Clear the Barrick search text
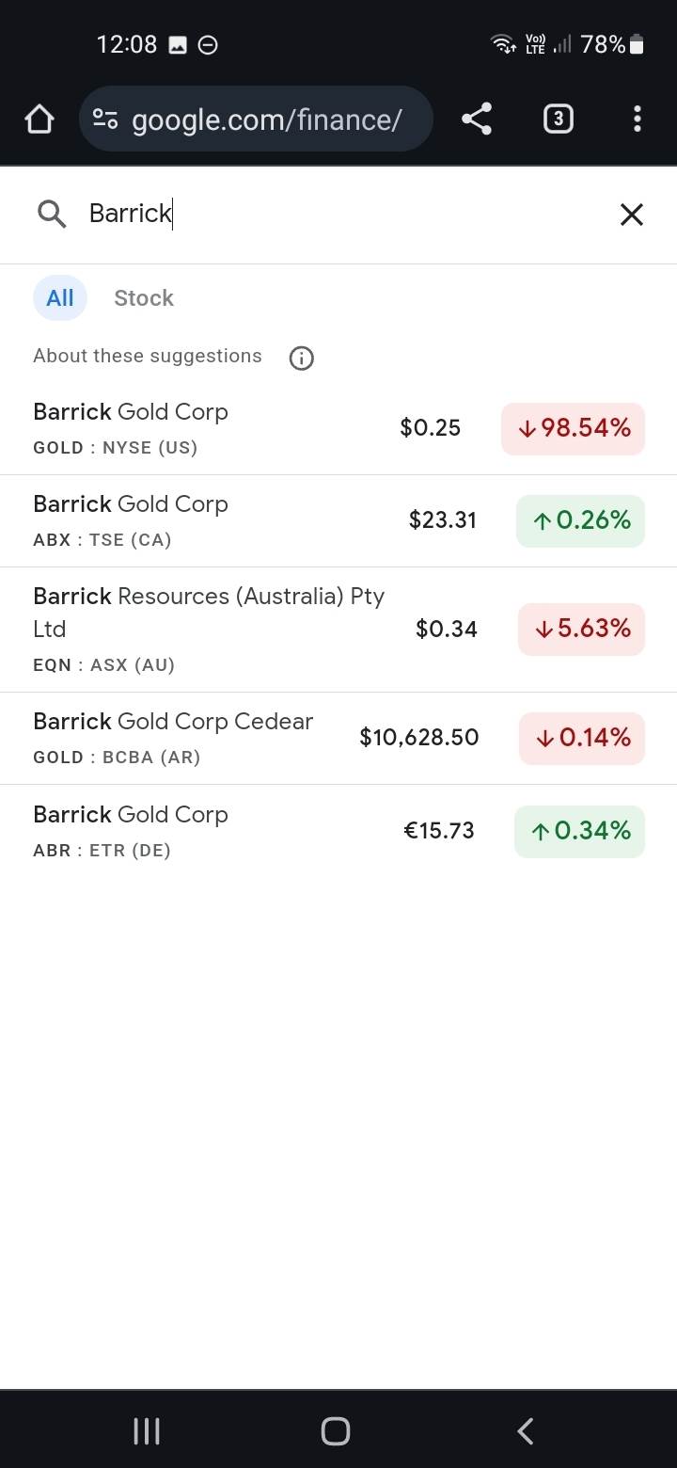The image size is (677, 1468). (631, 215)
